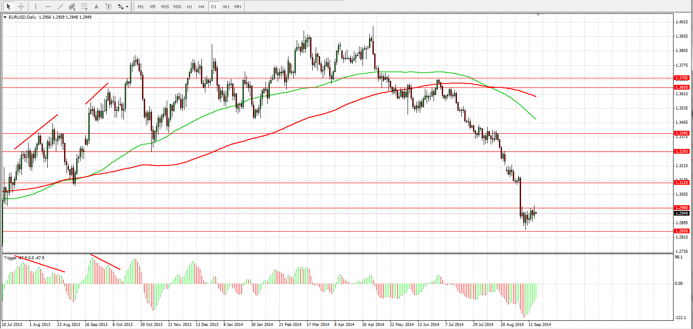Click the 1.3120 price level label
This screenshot has width=693, height=329.
pyautogui.click(x=682, y=183)
